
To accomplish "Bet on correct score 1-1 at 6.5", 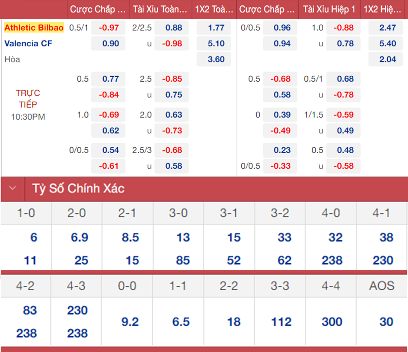I will (x=181, y=322).
